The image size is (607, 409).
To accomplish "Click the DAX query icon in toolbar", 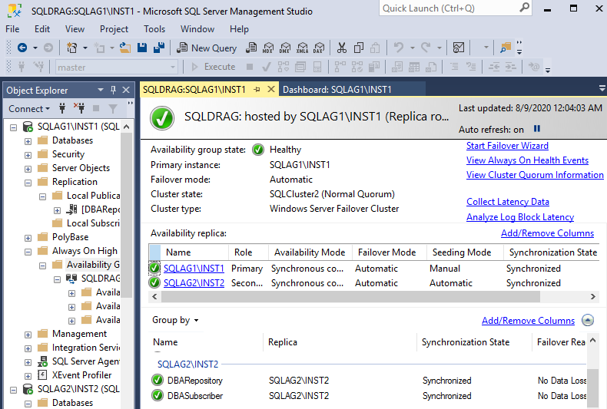I will 319,48.
